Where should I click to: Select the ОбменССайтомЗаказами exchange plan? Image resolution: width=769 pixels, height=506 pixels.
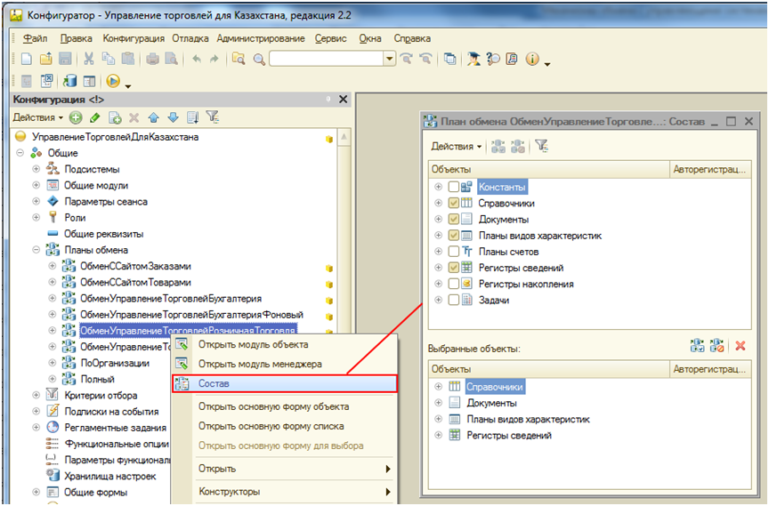[x=135, y=266]
